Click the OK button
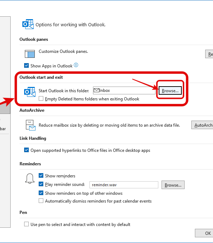 pyautogui.click(x=204, y=233)
